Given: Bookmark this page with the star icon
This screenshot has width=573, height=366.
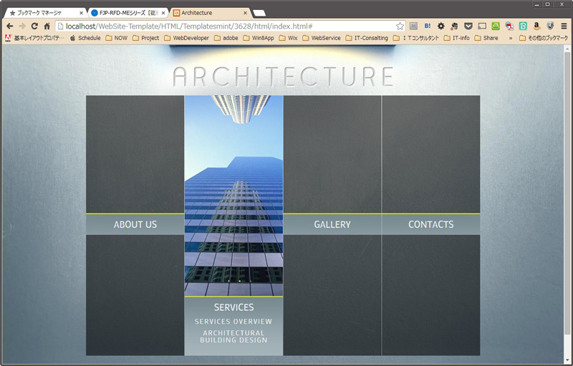Looking at the screenshot, I should pyautogui.click(x=400, y=26).
